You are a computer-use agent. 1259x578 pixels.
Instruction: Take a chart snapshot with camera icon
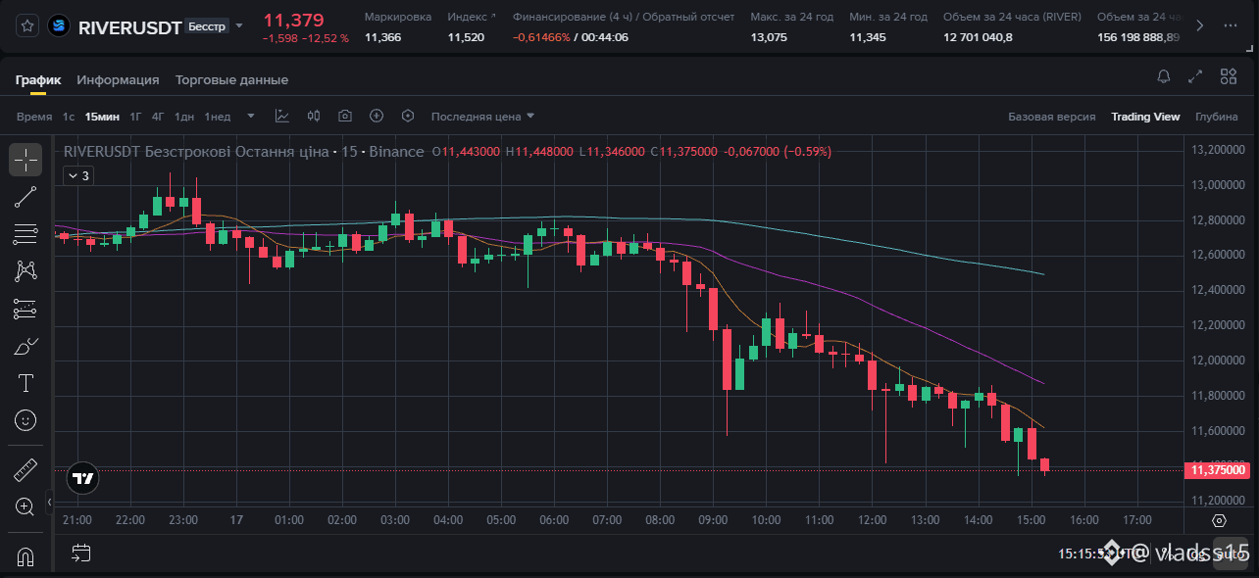[345, 116]
